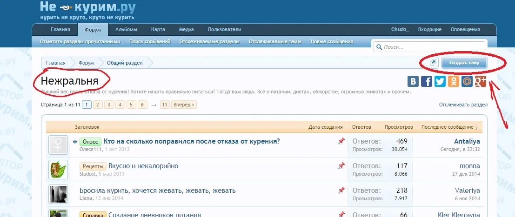Viewport: 515px width, 217px height.
Task: Click Отслеживать раздел link
Action: click(463, 105)
